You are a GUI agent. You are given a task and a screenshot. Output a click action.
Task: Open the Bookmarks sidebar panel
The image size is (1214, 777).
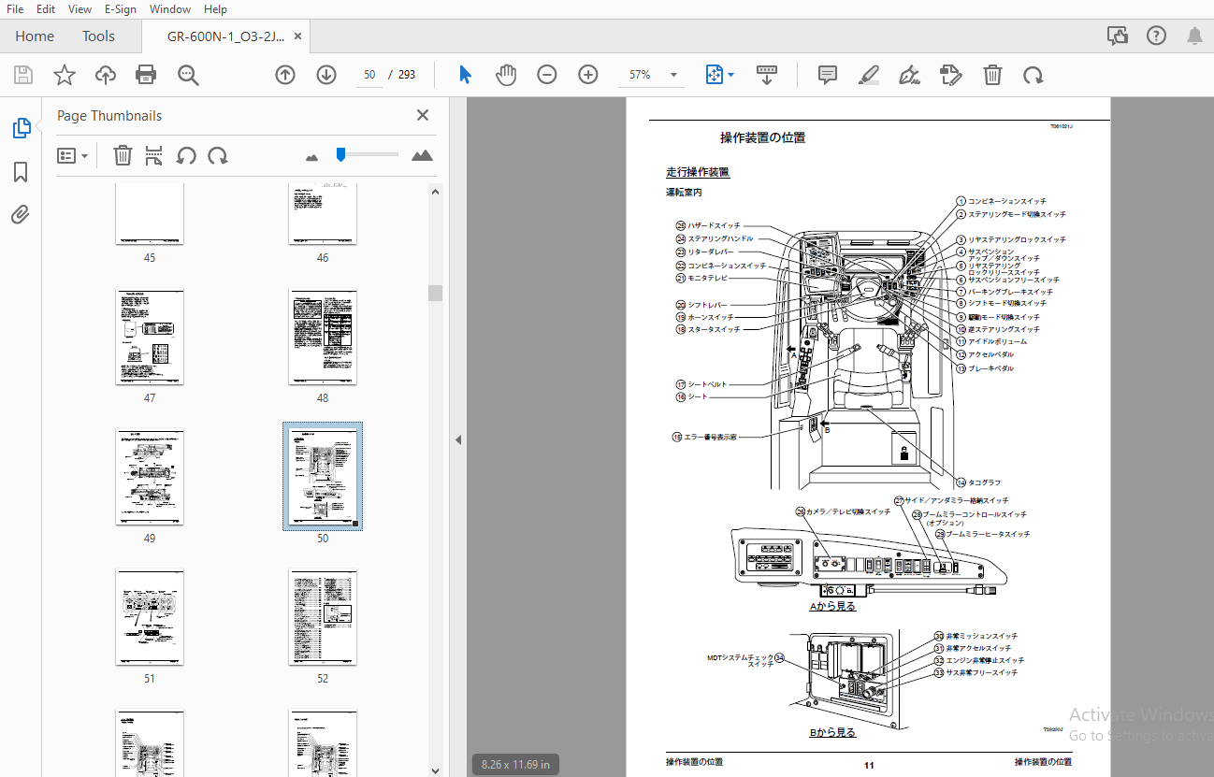(21, 172)
